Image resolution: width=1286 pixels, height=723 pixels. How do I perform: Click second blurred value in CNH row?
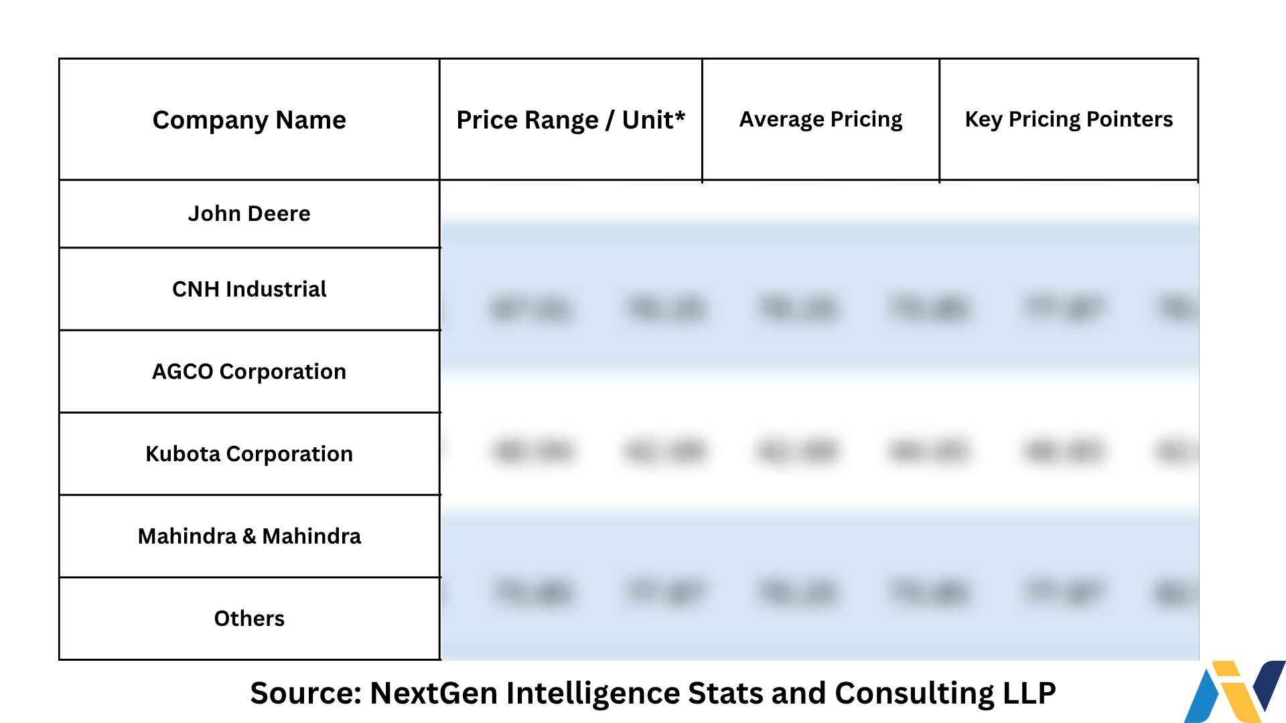[x=666, y=309]
